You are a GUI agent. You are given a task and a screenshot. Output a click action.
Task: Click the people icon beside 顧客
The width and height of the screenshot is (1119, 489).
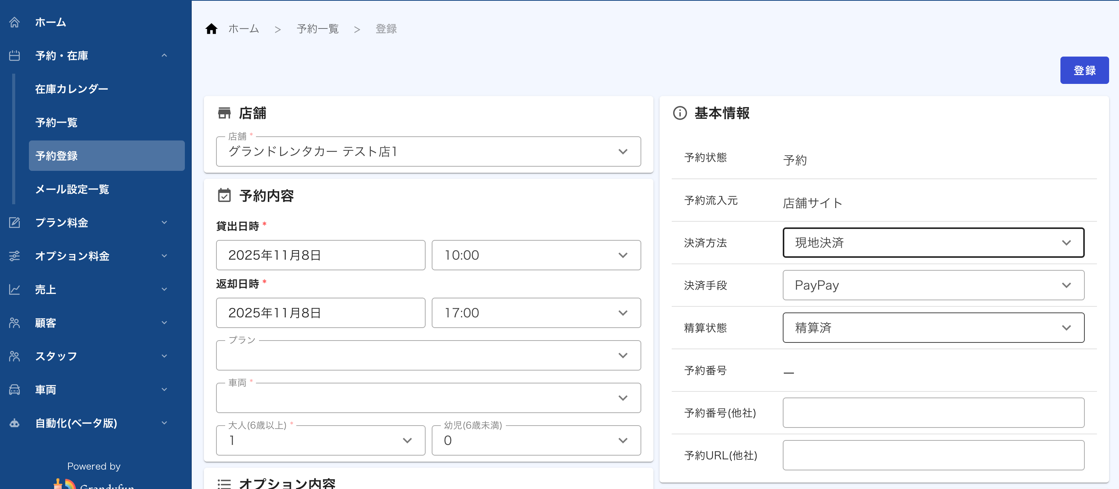14,323
